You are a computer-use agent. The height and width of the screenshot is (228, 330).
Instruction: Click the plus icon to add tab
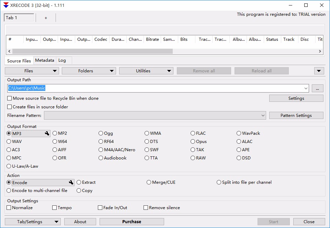pos(46,18)
